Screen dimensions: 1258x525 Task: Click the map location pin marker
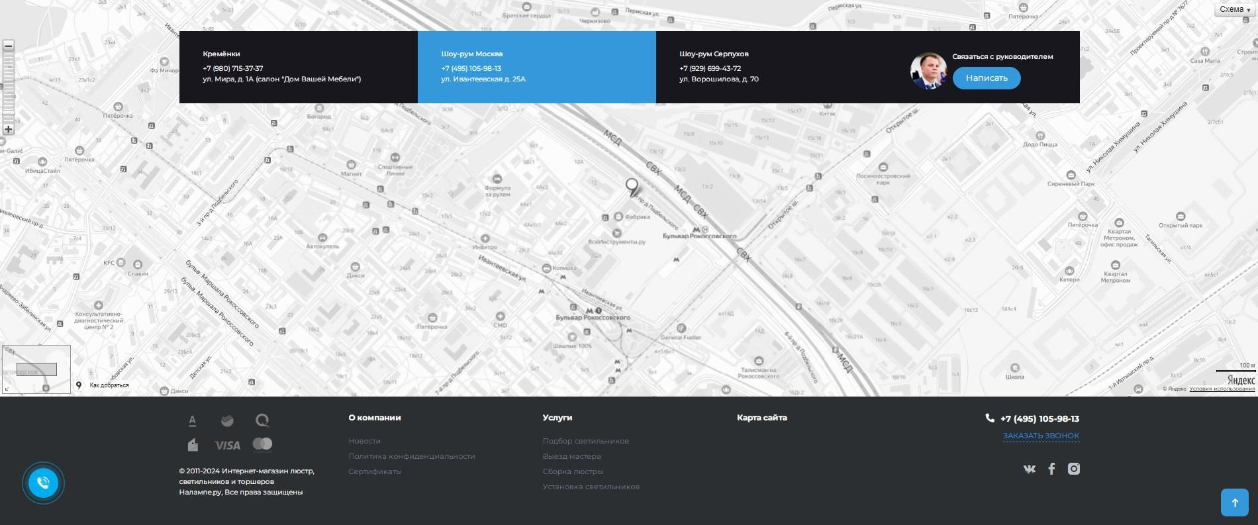click(x=632, y=187)
